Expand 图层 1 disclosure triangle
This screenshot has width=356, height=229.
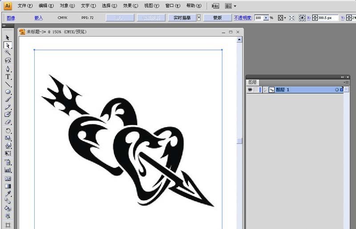pos(265,90)
